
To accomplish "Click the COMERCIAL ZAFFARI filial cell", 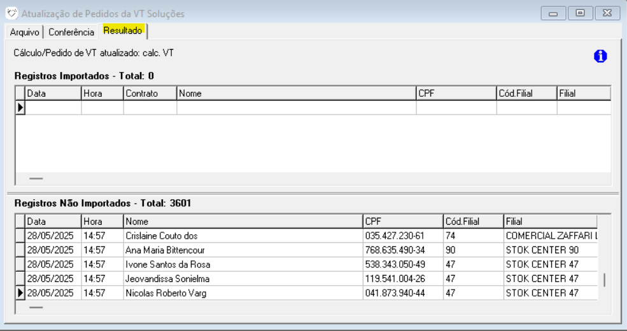I will pos(551,236).
